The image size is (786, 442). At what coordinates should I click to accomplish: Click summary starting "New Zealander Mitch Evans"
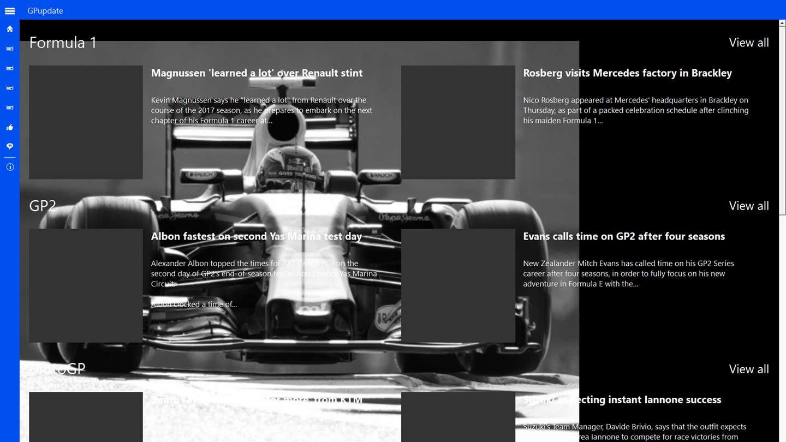coord(628,273)
